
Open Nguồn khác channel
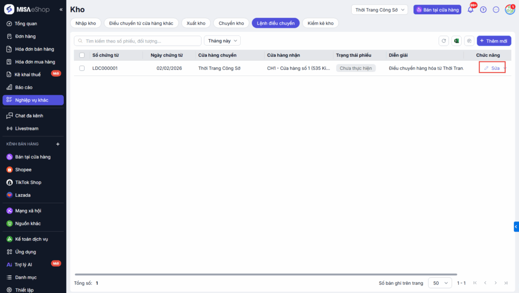pyautogui.click(x=28, y=224)
